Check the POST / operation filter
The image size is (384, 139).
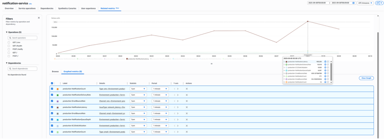(x=9, y=56)
